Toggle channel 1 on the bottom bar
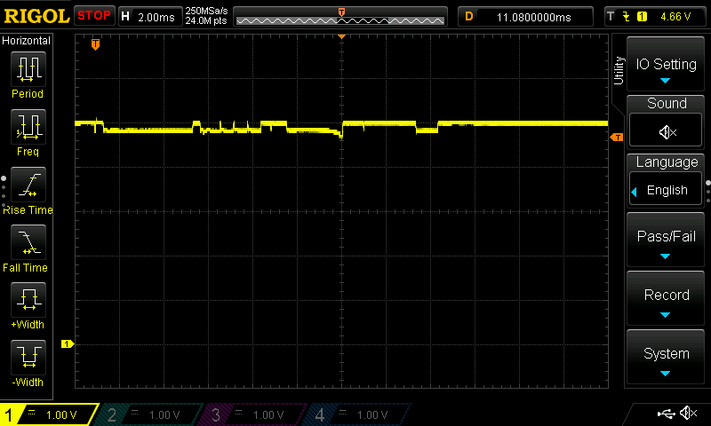 49,414
